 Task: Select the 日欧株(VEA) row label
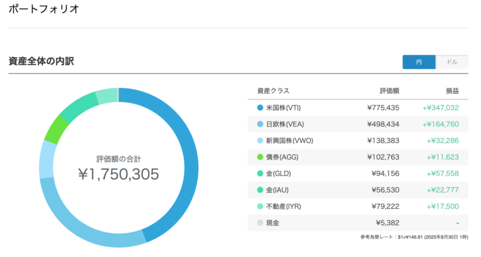click(285, 124)
